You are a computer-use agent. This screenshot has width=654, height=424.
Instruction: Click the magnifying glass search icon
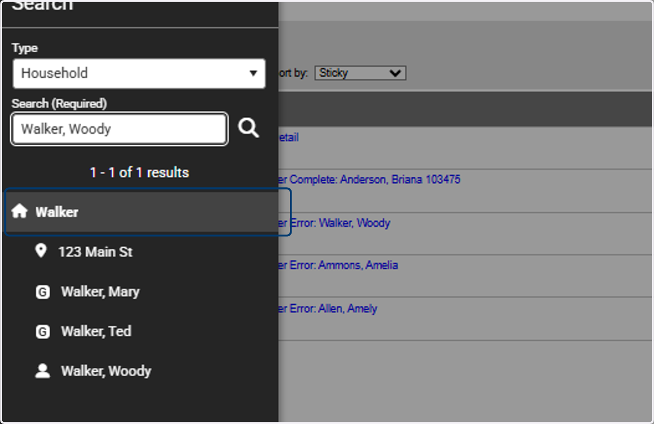[x=249, y=128]
